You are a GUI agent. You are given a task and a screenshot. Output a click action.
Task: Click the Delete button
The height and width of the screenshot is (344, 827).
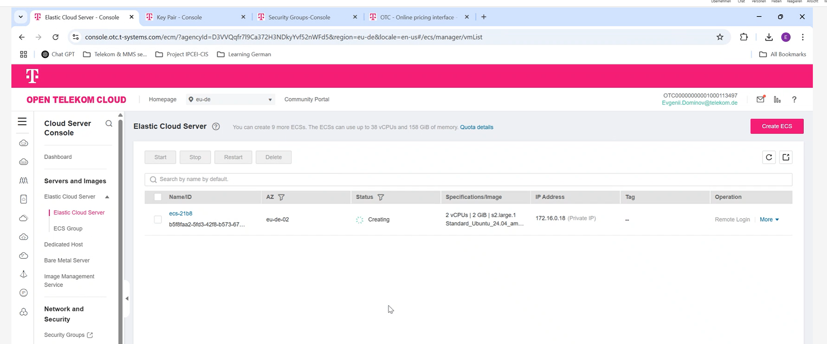coord(274,157)
